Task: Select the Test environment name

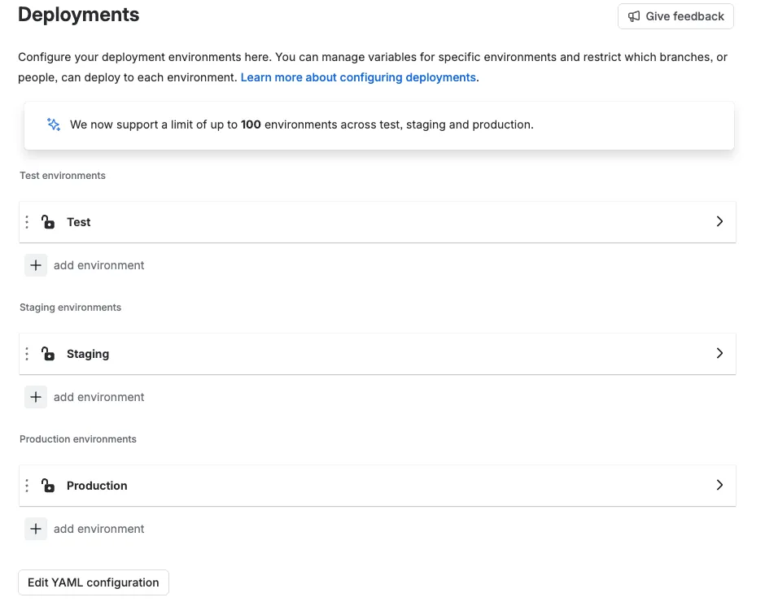Action: pyautogui.click(x=79, y=222)
